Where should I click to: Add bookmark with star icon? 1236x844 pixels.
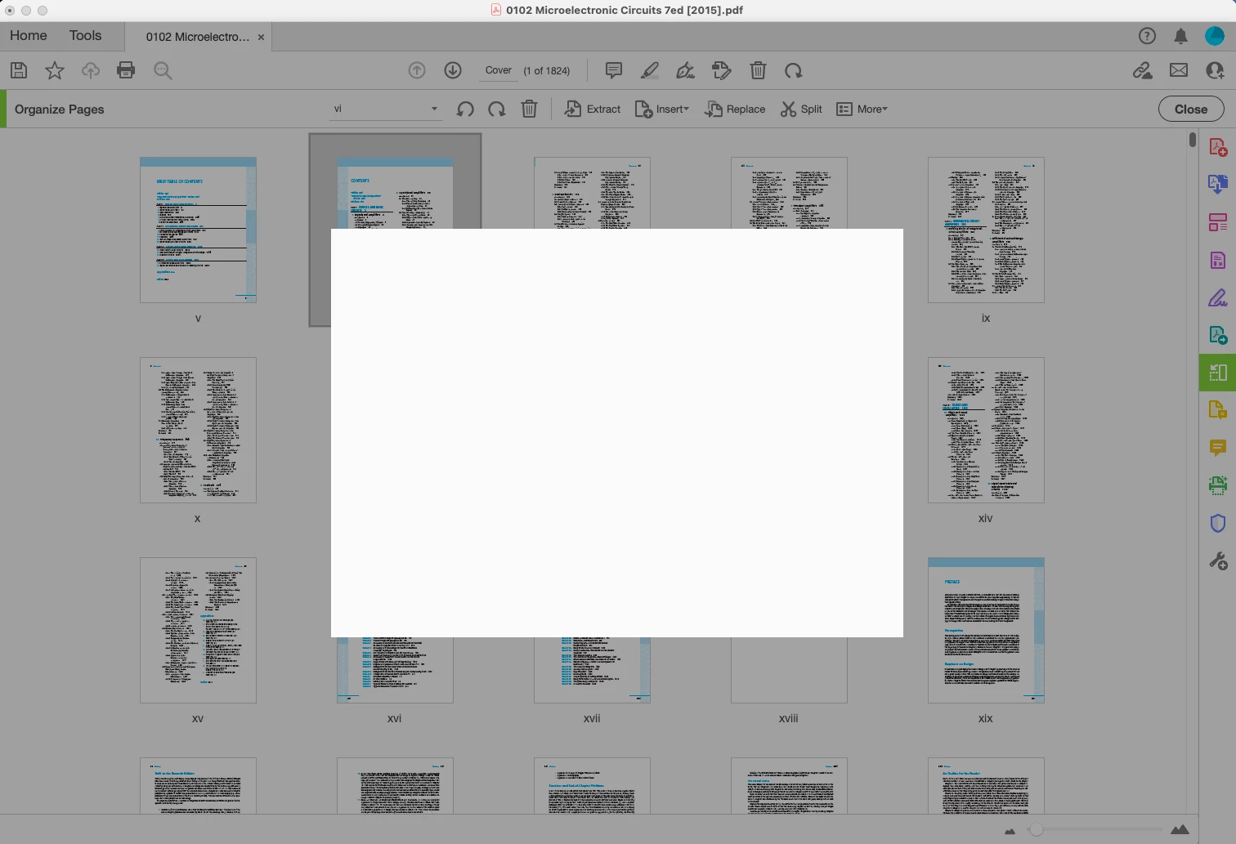click(55, 70)
